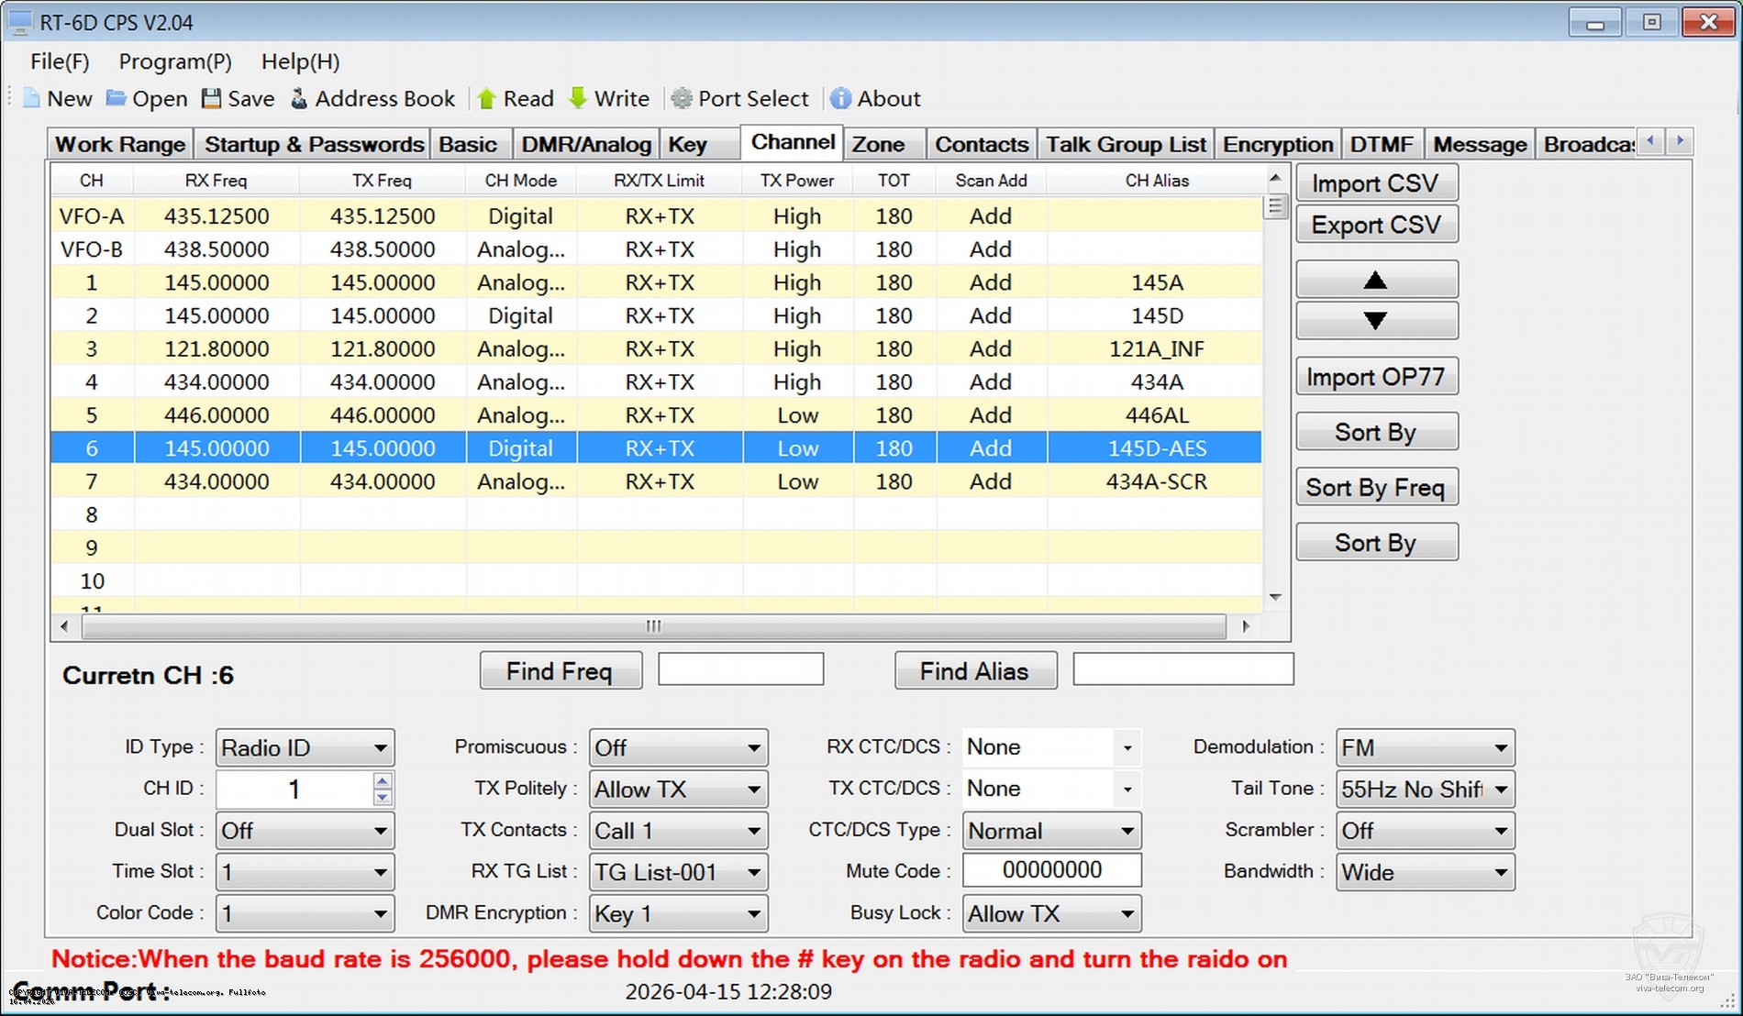This screenshot has height=1016, width=1743.
Task: Write data to radio using Write icon
Action: (578, 99)
